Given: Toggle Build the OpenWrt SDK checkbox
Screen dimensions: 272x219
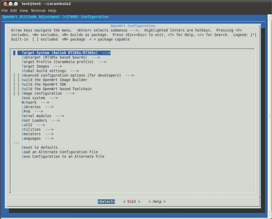Looking at the screenshot, I should 16,85.
